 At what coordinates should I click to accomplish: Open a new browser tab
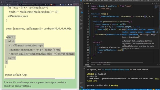point(42,2)
